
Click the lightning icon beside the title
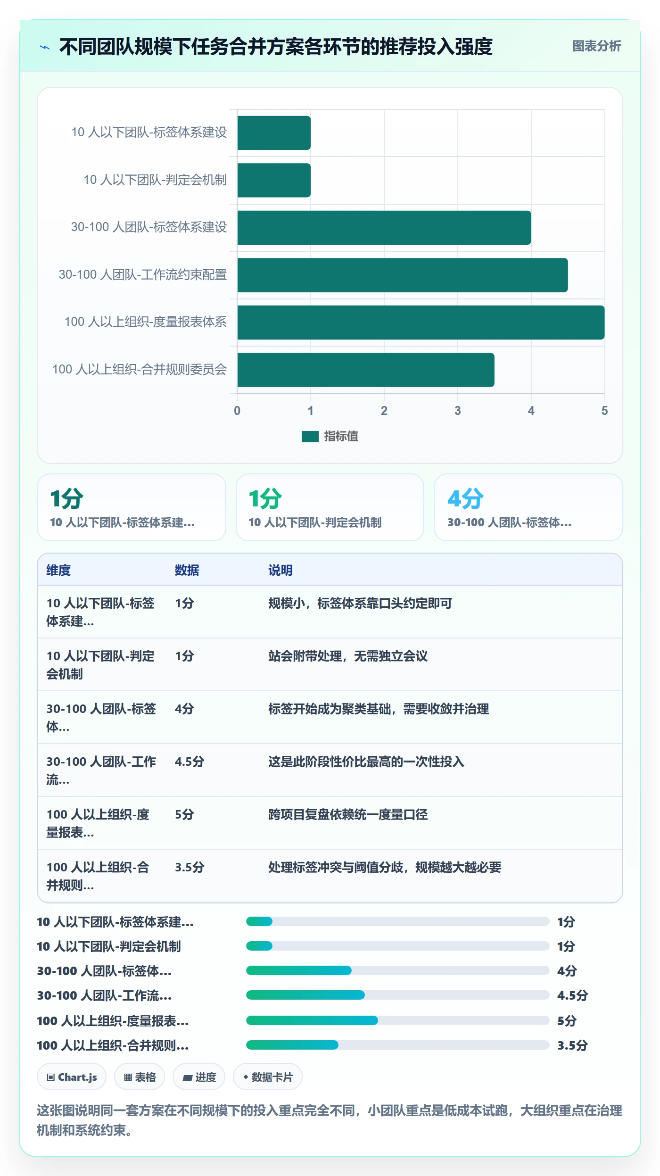[45, 47]
